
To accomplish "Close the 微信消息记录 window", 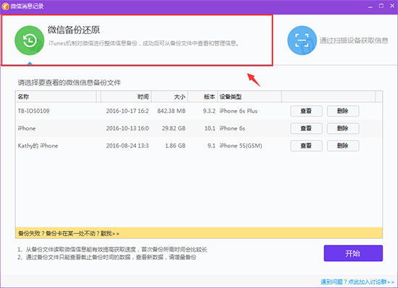I will click(392, 6).
